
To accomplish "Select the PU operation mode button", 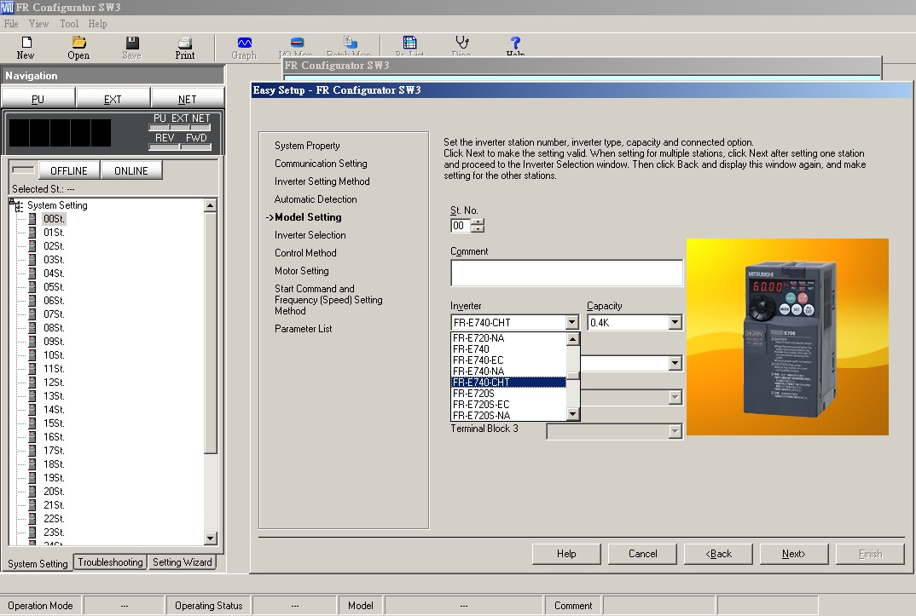I will (38, 99).
